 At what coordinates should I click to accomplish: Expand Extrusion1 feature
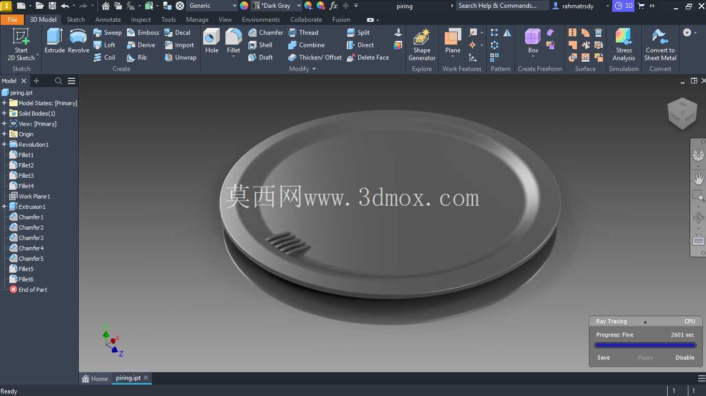(x=4, y=207)
